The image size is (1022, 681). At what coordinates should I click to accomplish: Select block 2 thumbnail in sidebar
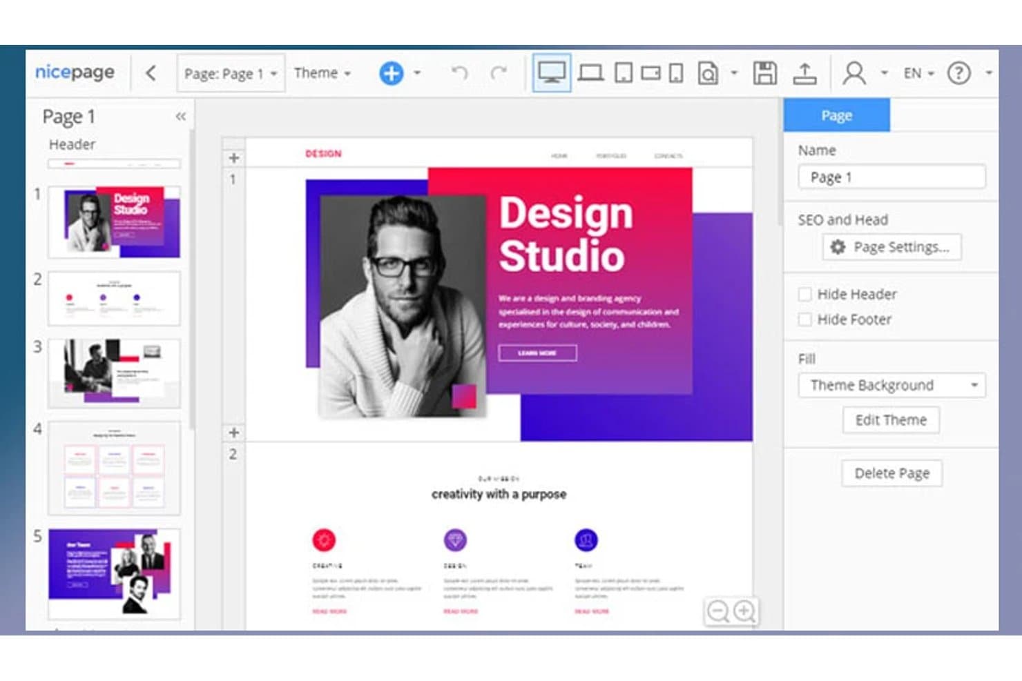114,299
